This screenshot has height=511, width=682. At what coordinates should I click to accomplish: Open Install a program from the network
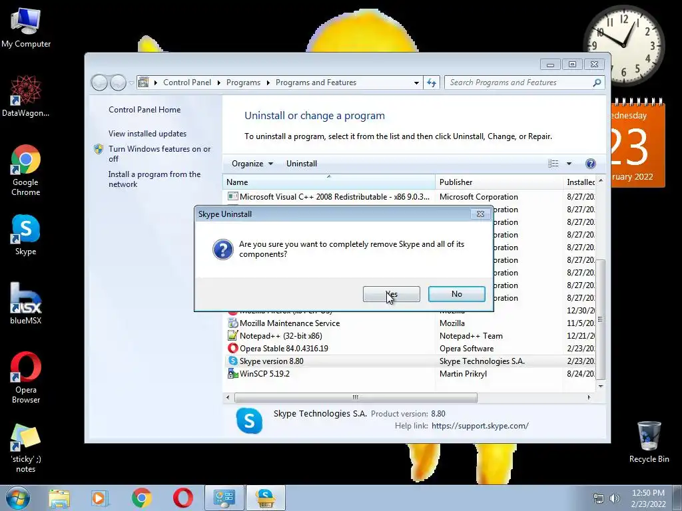pyautogui.click(x=155, y=179)
